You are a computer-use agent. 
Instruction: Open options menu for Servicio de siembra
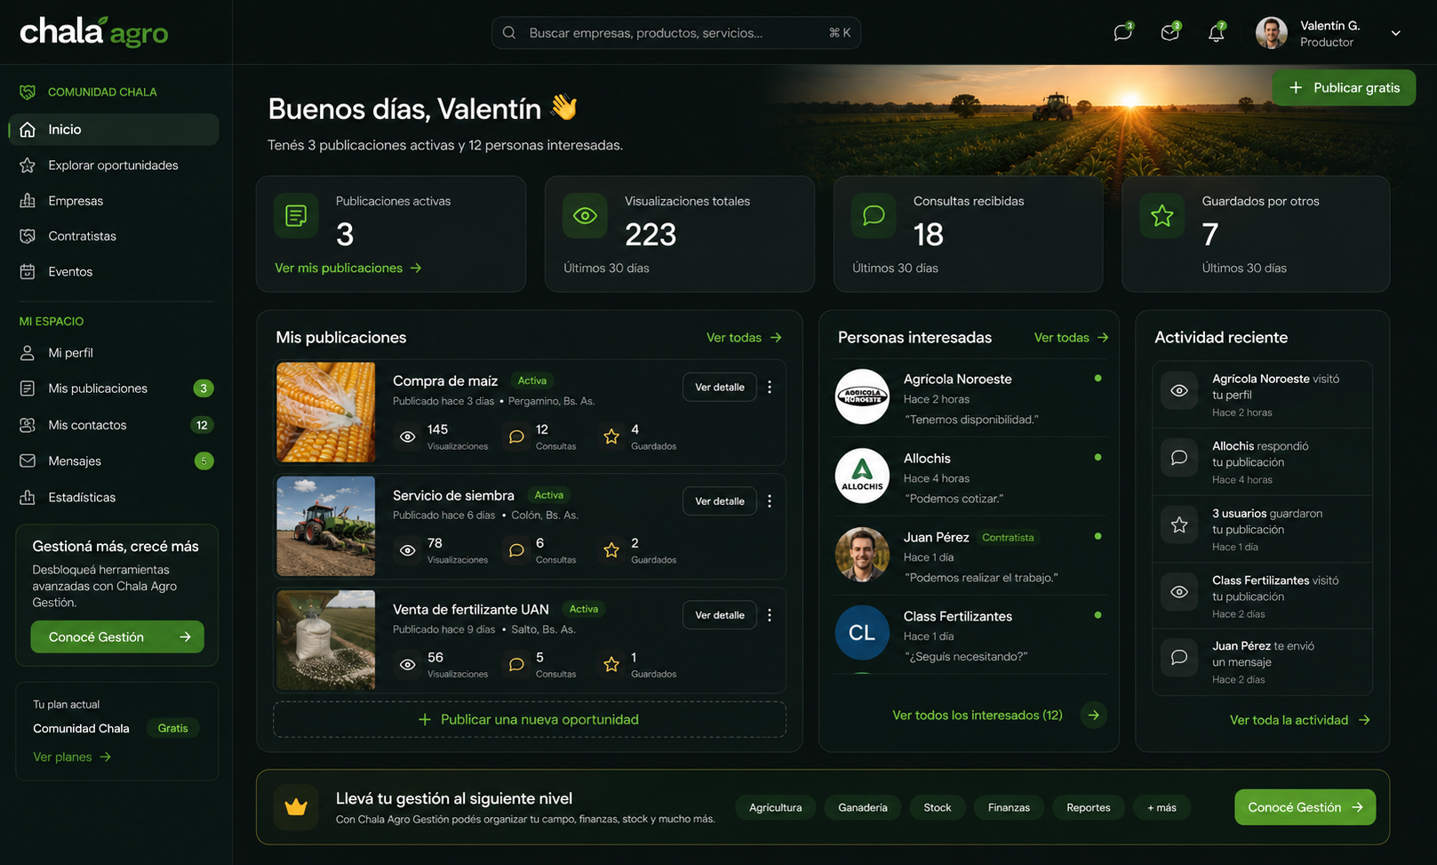[x=770, y=501]
